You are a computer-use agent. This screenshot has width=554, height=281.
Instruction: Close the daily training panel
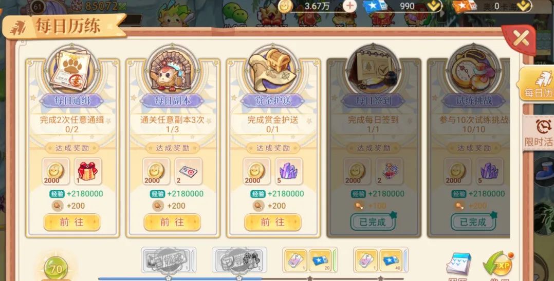click(x=521, y=38)
